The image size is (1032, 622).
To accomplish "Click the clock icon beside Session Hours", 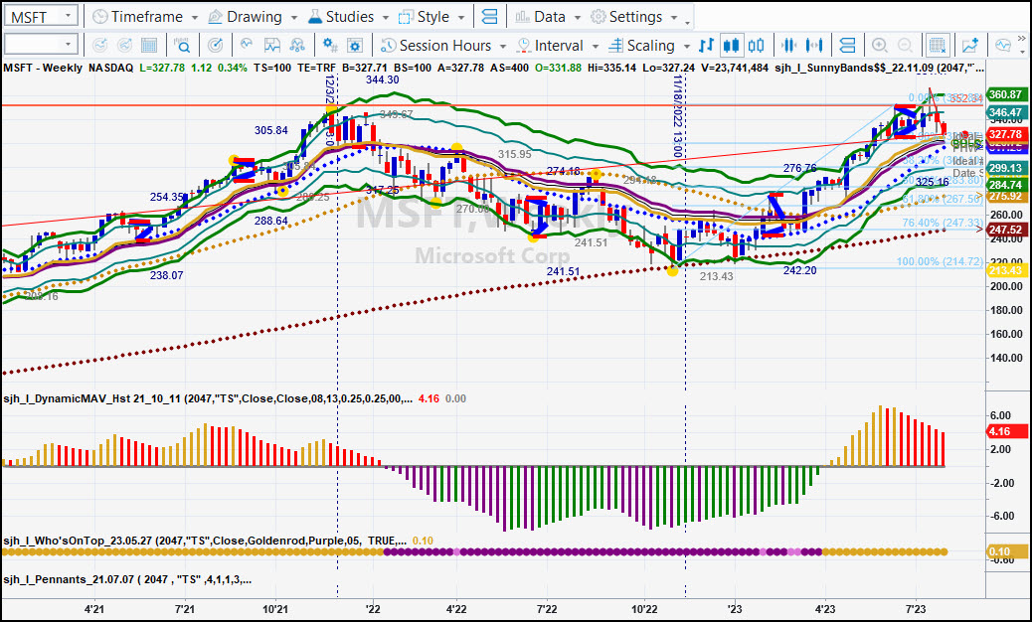I will coord(389,46).
